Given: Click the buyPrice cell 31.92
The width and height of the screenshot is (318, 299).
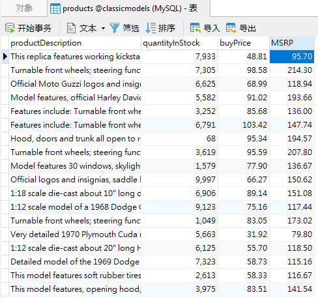Looking at the screenshot, I should pos(244,235).
